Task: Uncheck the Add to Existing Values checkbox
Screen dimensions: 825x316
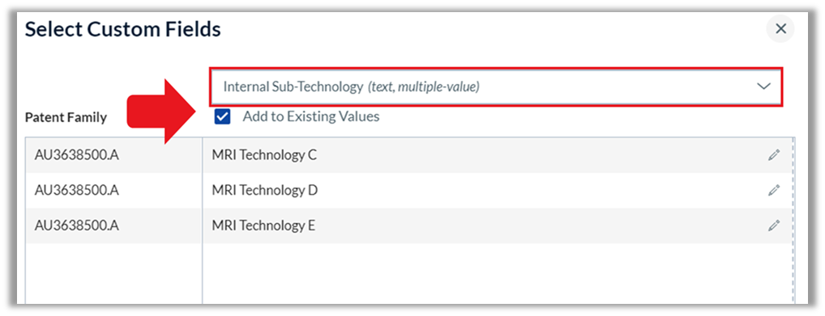Action: [x=223, y=117]
